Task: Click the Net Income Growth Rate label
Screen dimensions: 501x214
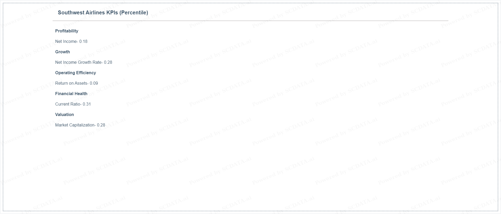Action: click(78, 62)
